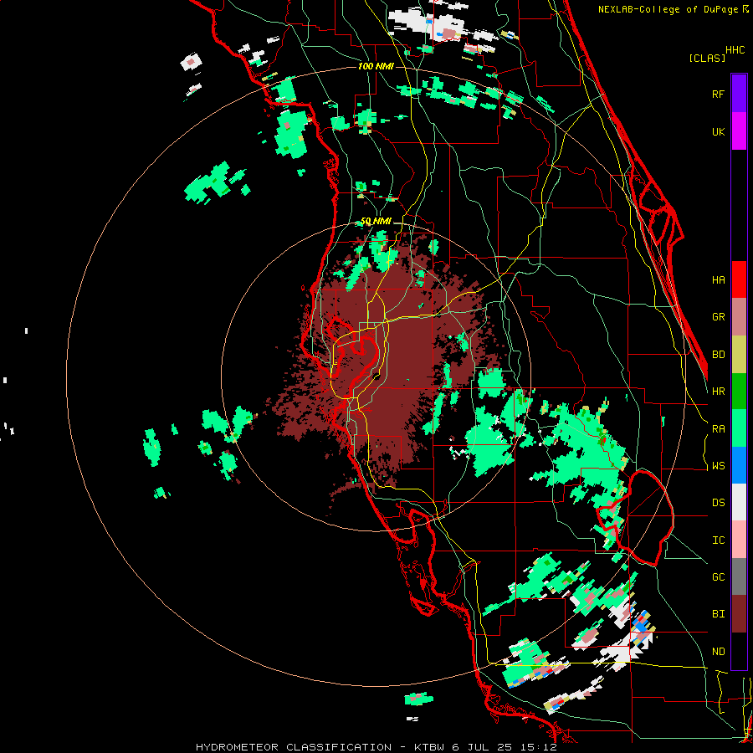Pick the RA rain legend swatch
The width and height of the screenshot is (753, 753).
(739, 428)
